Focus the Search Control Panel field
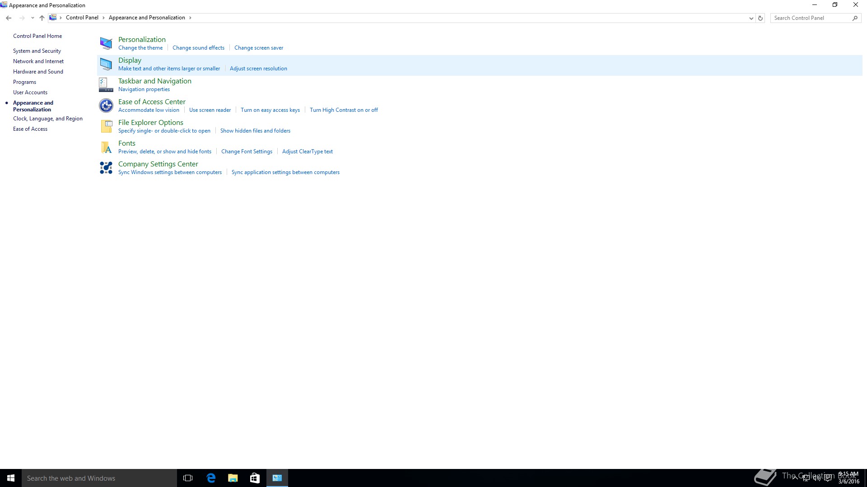 tap(811, 18)
